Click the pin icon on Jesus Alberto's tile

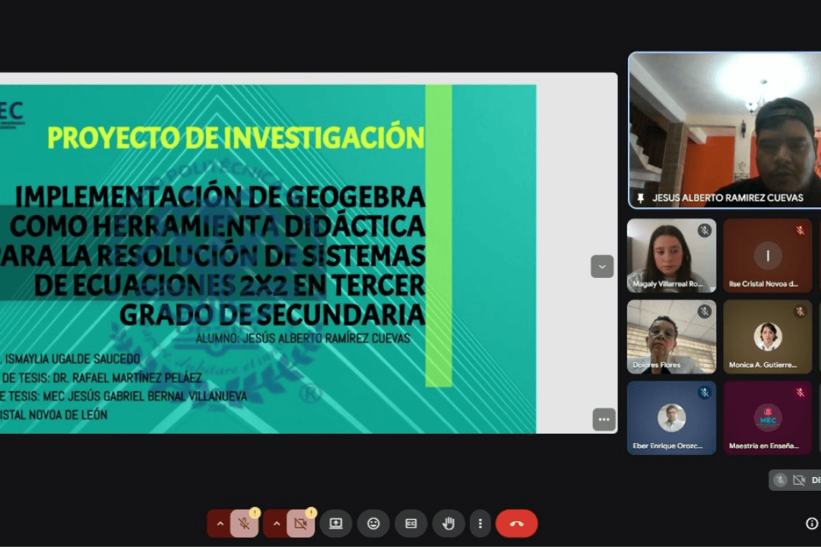click(641, 198)
